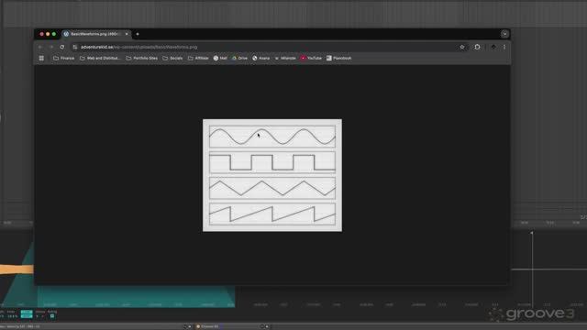Viewport: 587px width, 330px height.
Task: Open the Web and Distribut... bookmarks folder
Action: 100,58
